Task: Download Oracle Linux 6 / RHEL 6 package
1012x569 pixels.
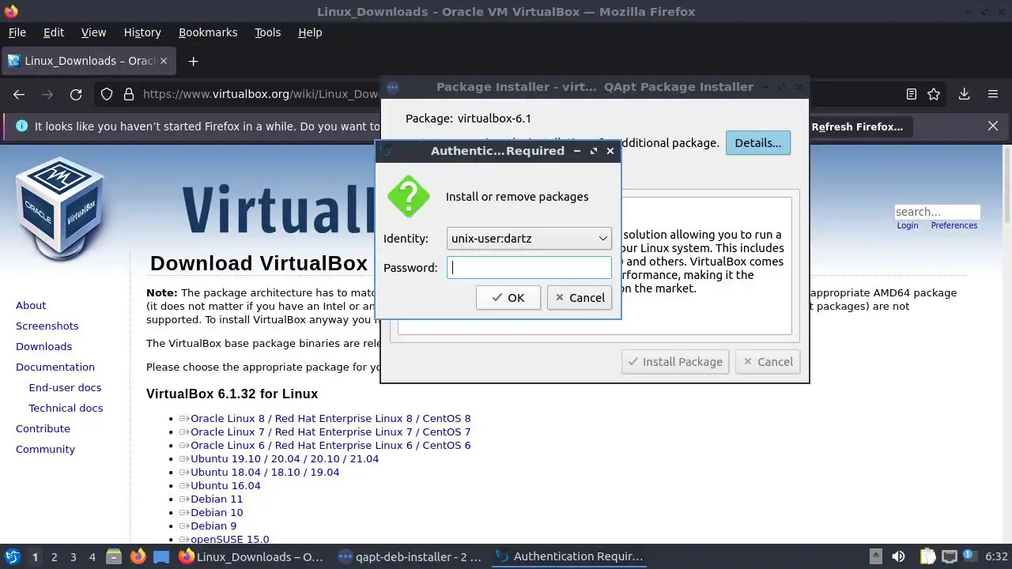Action: tap(330, 445)
